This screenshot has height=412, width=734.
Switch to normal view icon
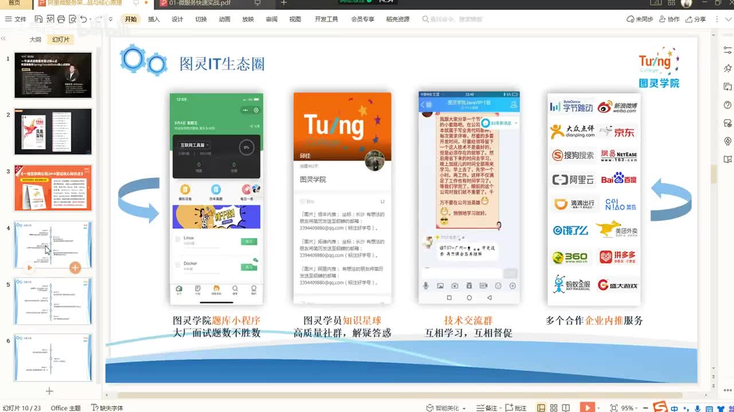(x=541, y=408)
